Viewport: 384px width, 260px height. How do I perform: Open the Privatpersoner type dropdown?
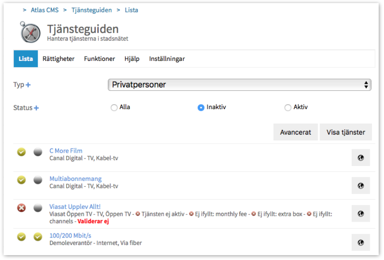point(239,85)
